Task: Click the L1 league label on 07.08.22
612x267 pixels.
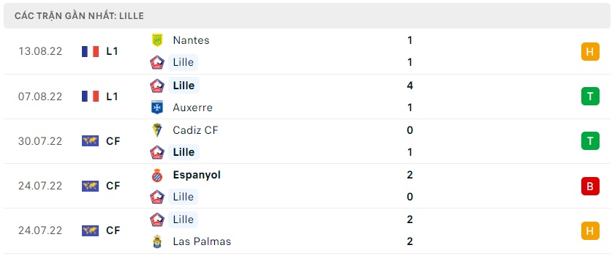Action: (112, 97)
